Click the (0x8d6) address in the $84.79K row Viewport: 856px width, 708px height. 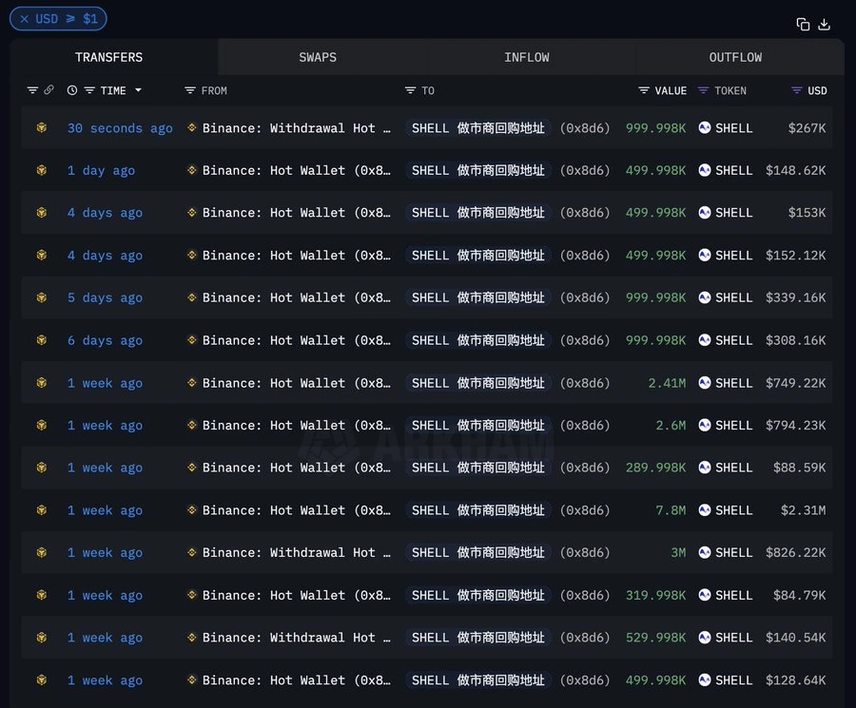point(585,595)
